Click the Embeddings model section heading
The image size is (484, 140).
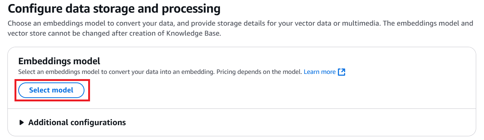pyautogui.click(x=60, y=61)
